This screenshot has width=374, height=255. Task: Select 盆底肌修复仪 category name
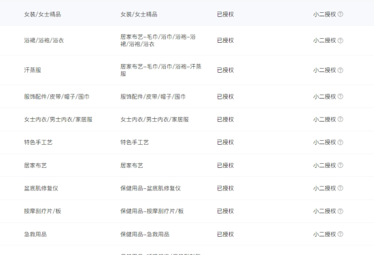41,188
